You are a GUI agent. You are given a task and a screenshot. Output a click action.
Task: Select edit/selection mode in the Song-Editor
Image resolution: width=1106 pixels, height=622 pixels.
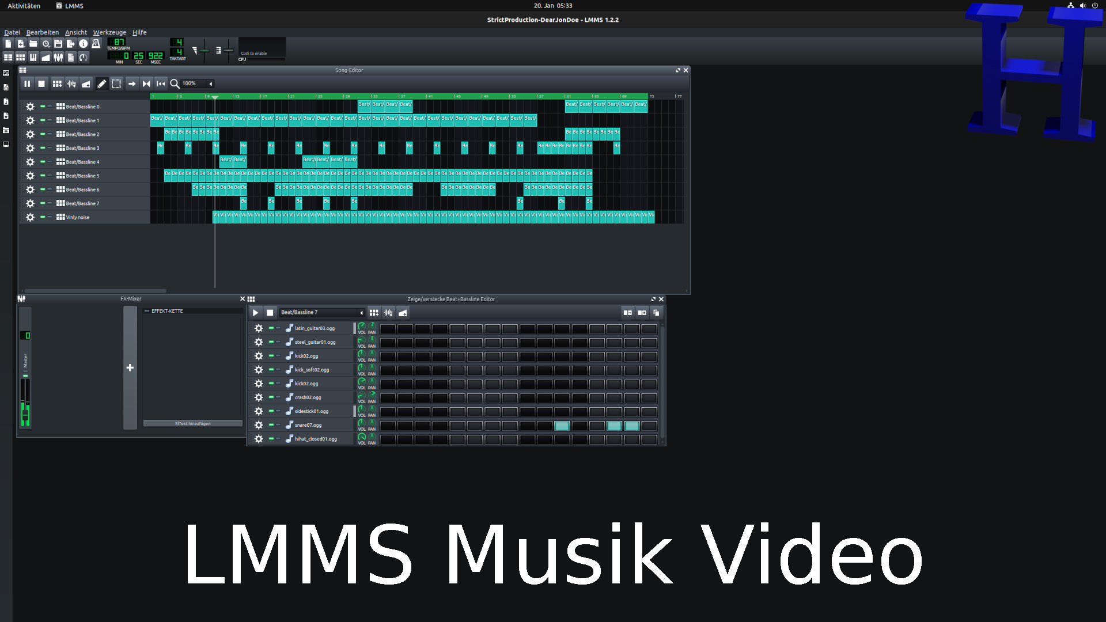116,84
